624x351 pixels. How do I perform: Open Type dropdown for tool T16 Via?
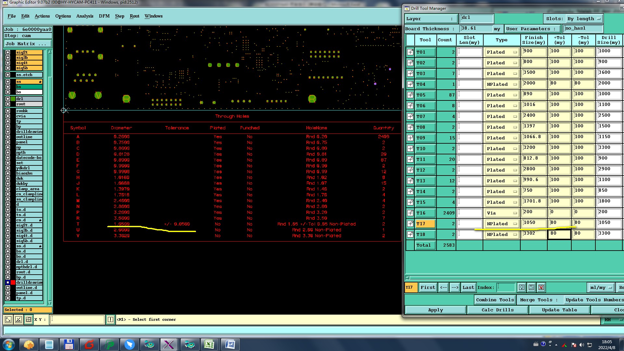click(501, 213)
